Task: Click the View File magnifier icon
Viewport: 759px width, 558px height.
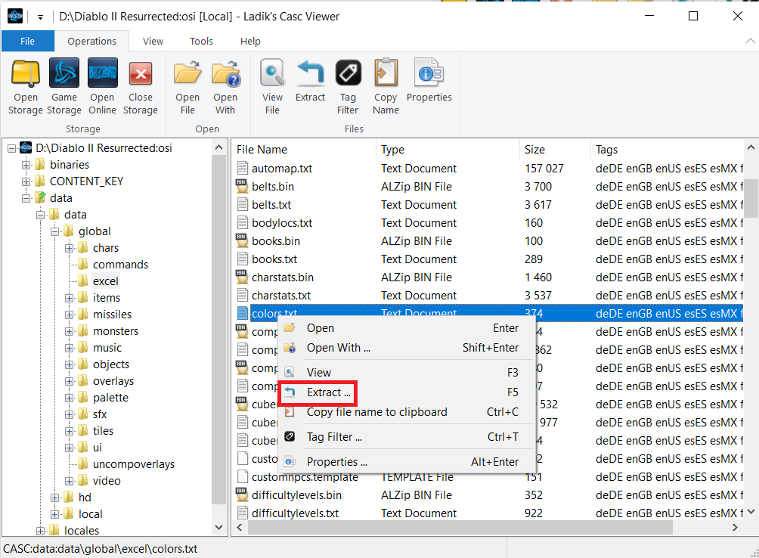Action: [x=272, y=73]
